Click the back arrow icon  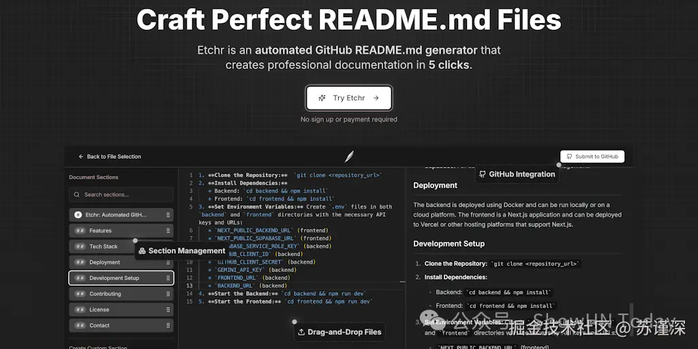(81, 157)
